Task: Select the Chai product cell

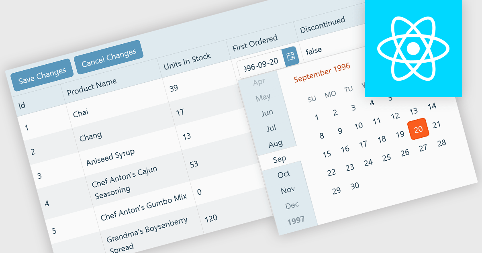Action: (81, 113)
